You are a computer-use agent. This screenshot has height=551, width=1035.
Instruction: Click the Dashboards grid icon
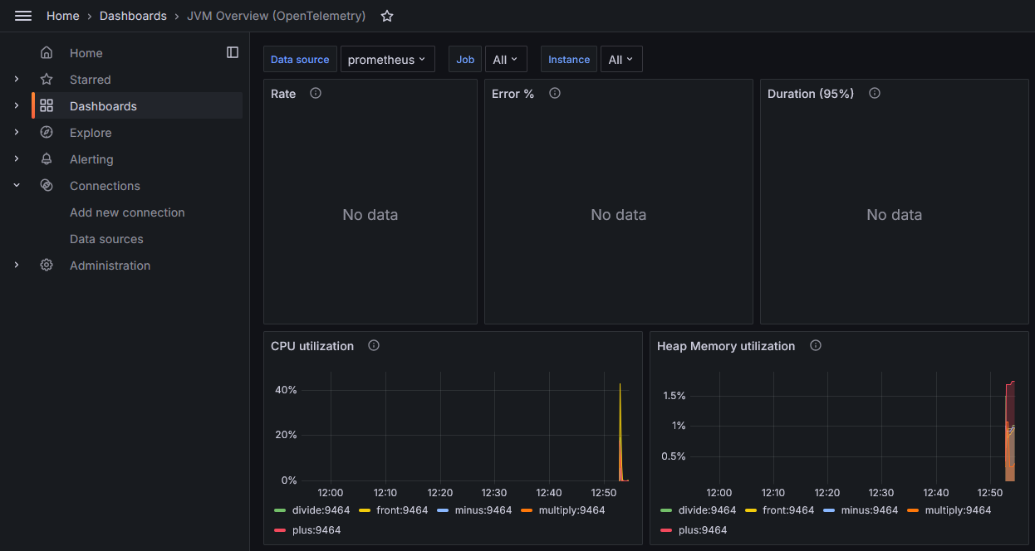(x=47, y=106)
